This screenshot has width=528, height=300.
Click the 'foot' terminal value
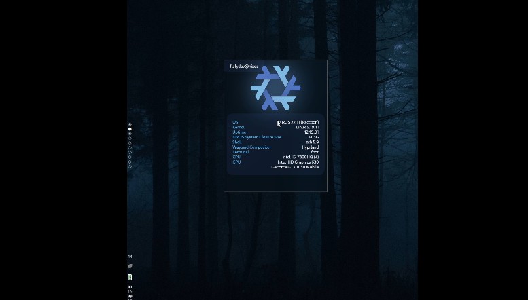point(315,152)
